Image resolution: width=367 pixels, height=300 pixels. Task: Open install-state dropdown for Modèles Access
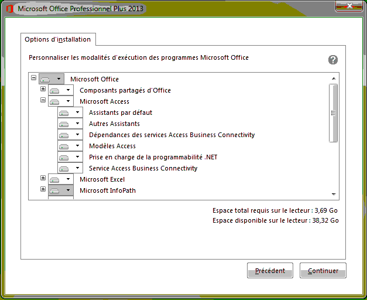click(x=70, y=146)
